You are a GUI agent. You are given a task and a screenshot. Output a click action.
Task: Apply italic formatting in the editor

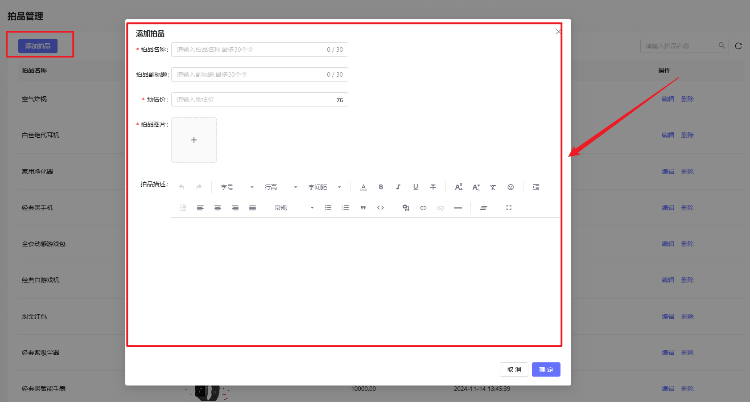coord(398,187)
